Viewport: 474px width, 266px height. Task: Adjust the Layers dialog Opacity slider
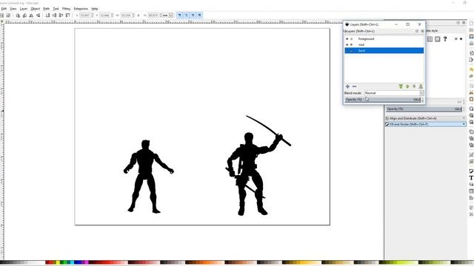coord(382,100)
